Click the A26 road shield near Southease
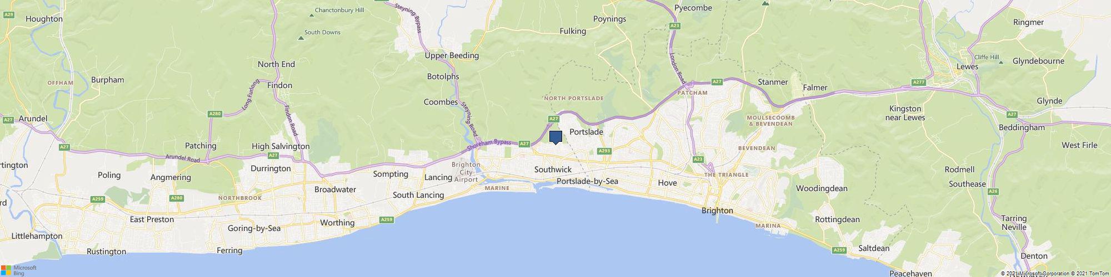Viewport: 1111px width, 277px height. pos(993,191)
